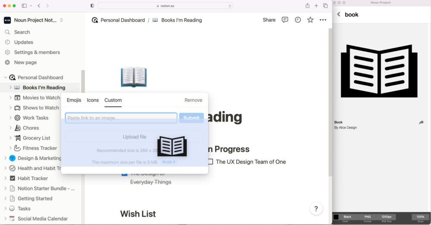Expand the Getting Started page tree
The height and width of the screenshot is (225, 431).
tap(5, 199)
